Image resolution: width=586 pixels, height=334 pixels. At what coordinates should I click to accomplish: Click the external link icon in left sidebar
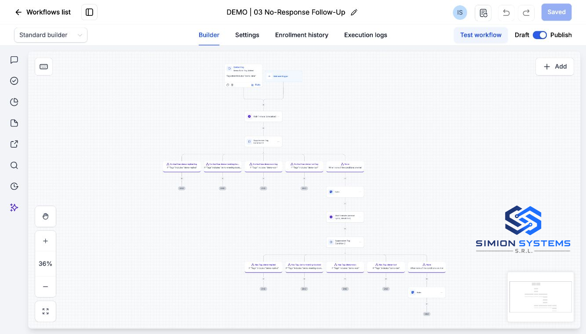tap(14, 144)
